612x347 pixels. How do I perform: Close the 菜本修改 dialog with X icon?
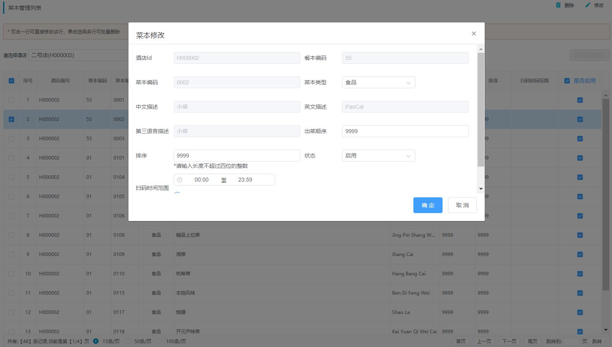coord(474,33)
